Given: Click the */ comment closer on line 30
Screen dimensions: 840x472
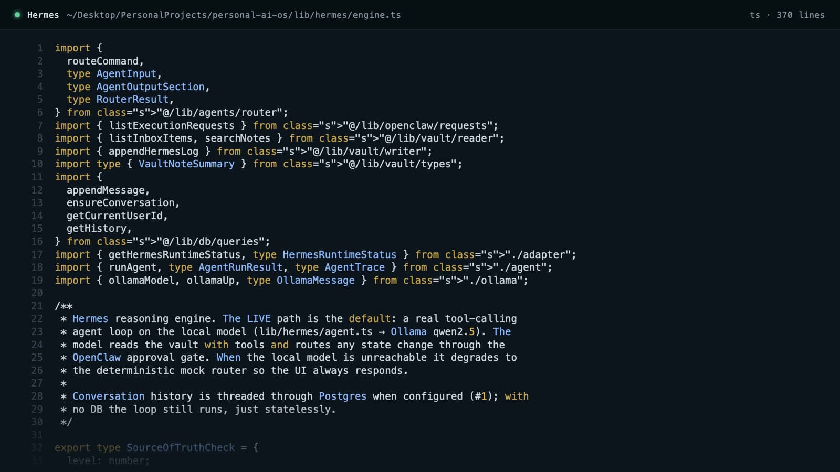Looking at the screenshot, I should pyautogui.click(x=66, y=422).
